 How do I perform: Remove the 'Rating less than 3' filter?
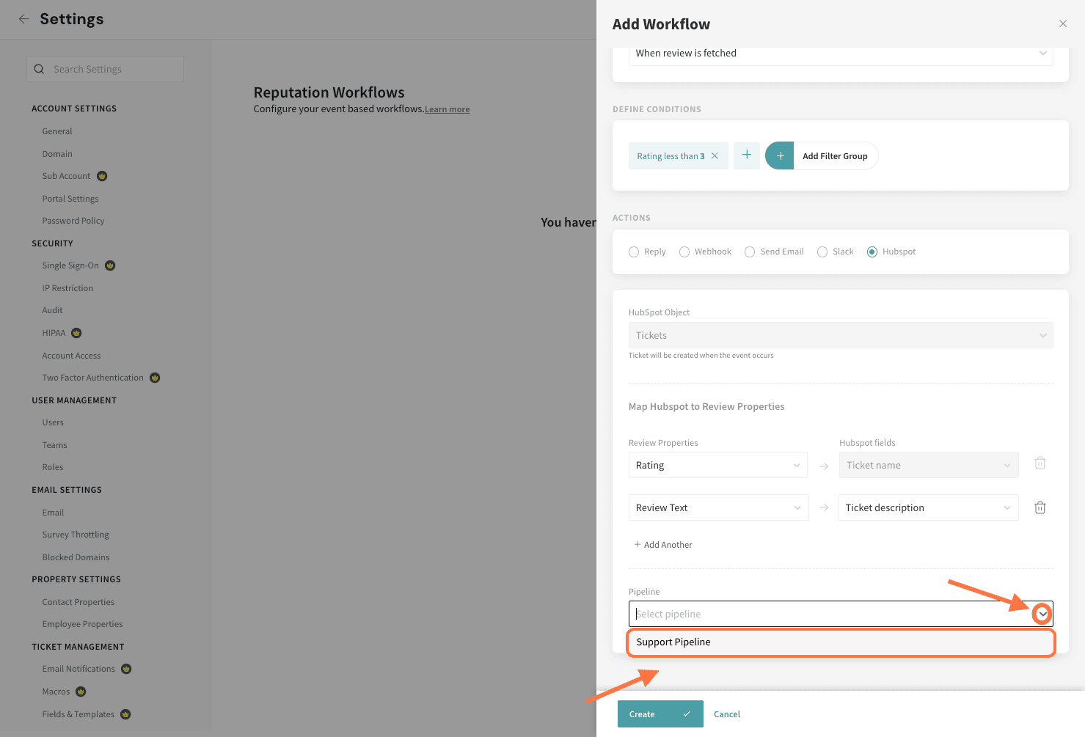(x=715, y=156)
